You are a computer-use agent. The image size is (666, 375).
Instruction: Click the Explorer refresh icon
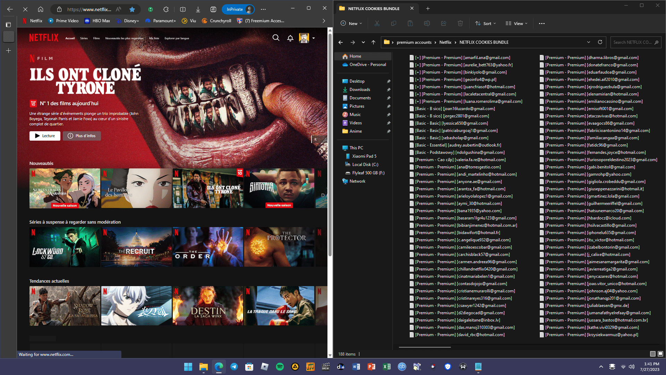tap(600, 42)
